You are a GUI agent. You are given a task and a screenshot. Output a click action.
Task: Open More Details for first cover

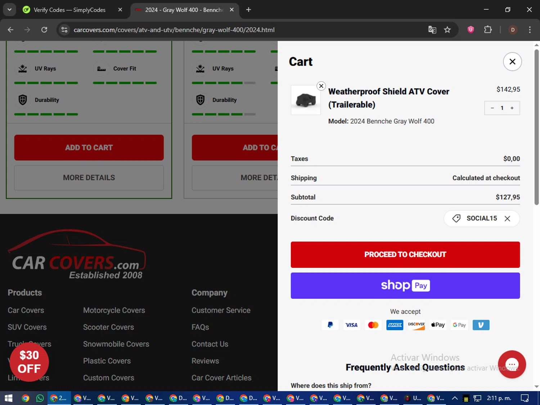(89, 178)
